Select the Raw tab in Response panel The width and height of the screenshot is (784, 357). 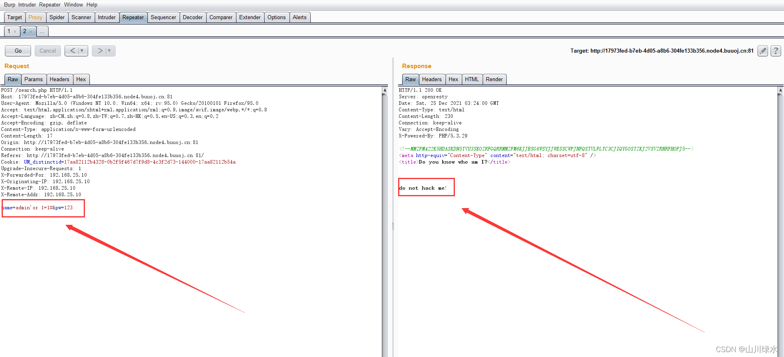click(411, 79)
